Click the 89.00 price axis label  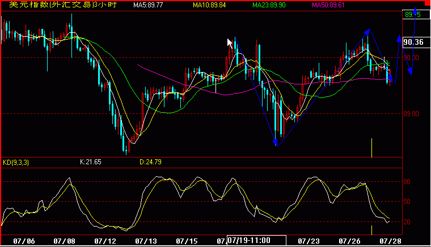pyautogui.click(x=411, y=114)
